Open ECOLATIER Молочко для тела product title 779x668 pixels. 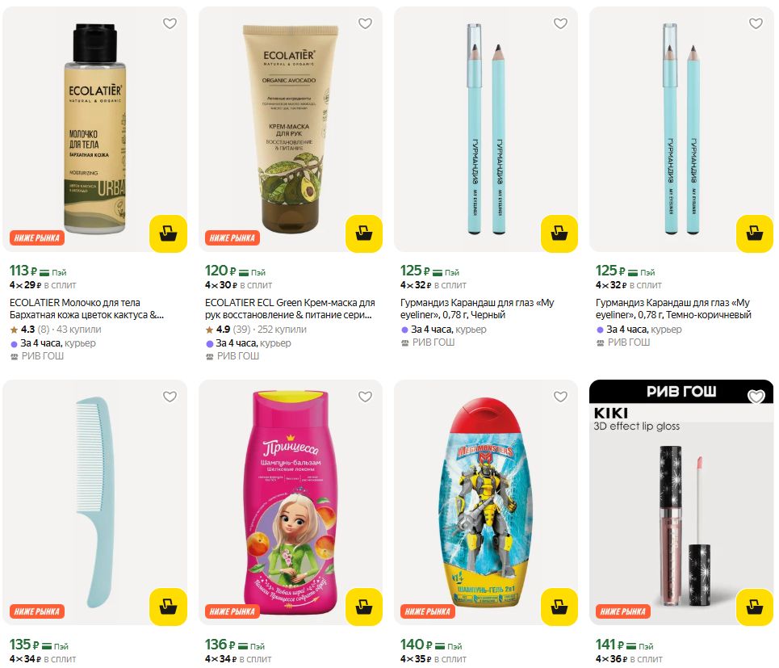click(86, 309)
